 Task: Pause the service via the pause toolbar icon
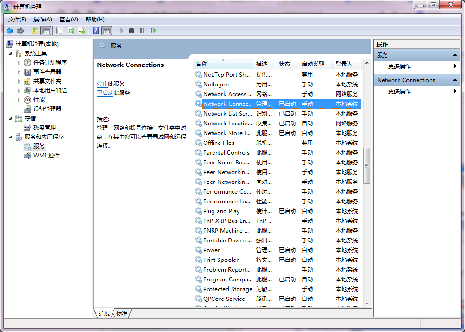click(x=142, y=31)
